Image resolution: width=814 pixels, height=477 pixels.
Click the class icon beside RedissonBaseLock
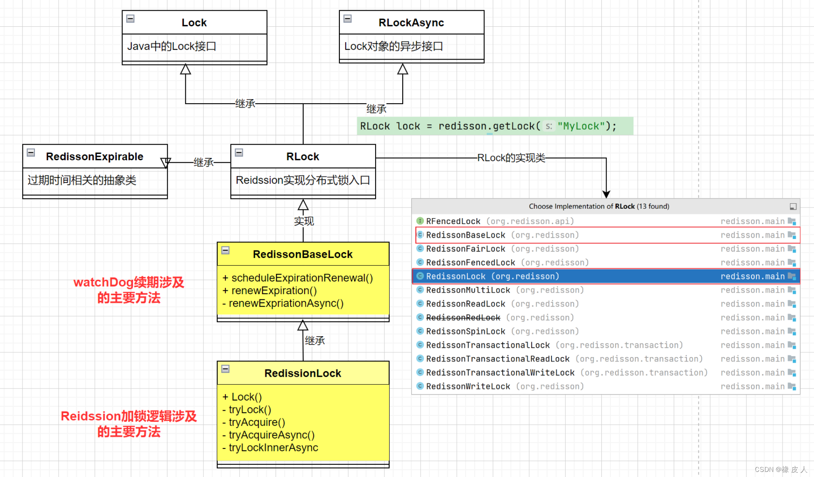[x=420, y=235]
